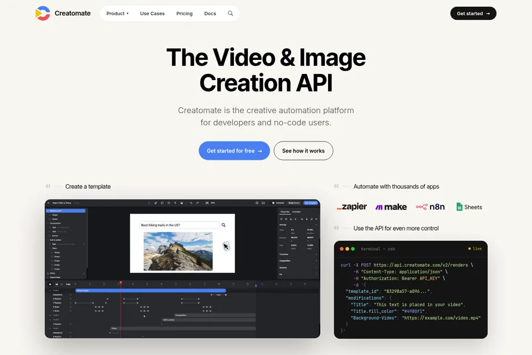This screenshot has width=532, height=355.
Task: Click the Redo arrow in editor
Action: click(x=197, y=203)
